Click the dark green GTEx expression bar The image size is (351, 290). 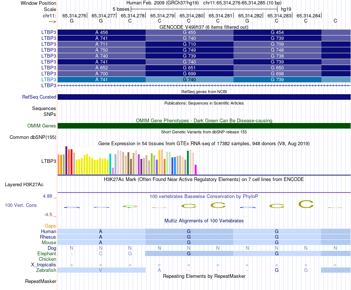point(188,163)
